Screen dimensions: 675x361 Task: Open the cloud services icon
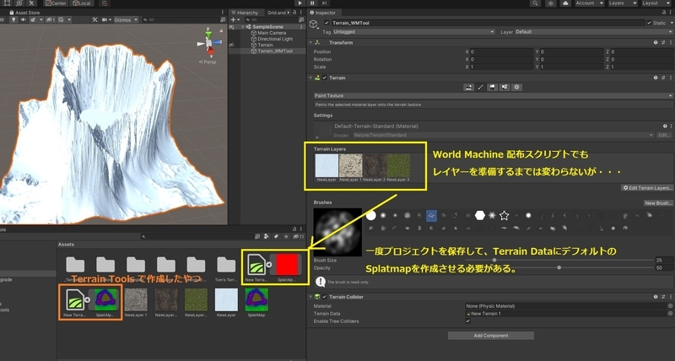(565, 3)
